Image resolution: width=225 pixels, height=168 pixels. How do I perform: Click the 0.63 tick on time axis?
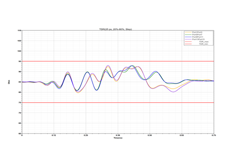182,135
